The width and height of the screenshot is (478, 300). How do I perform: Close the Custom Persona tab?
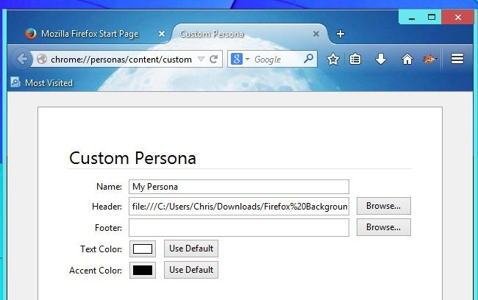click(316, 34)
